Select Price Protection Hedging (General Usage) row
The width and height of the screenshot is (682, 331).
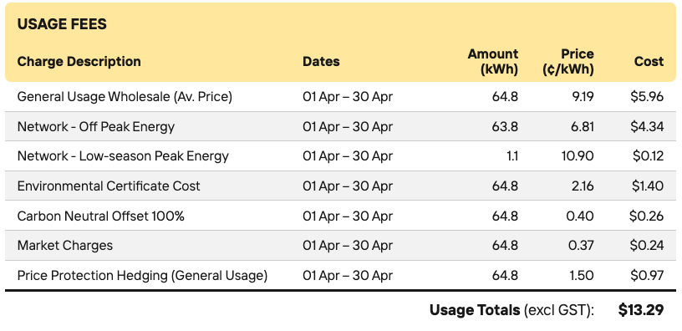click(340, 275)
